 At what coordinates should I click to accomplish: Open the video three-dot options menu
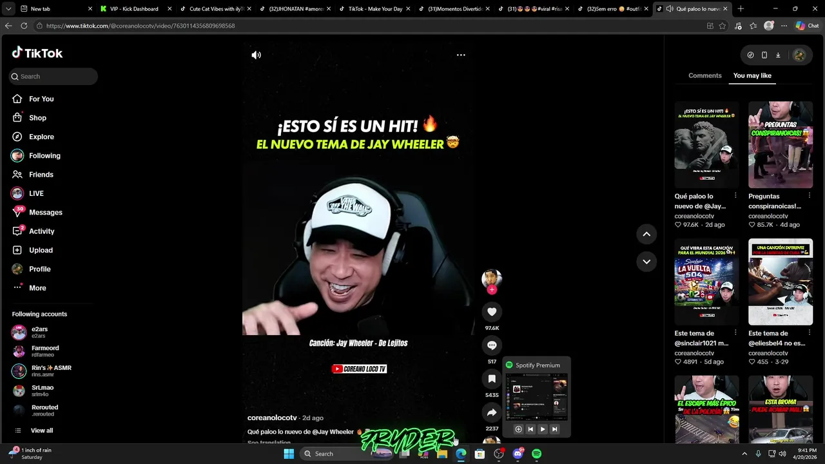pyautogui.click(x=461, y=55)
